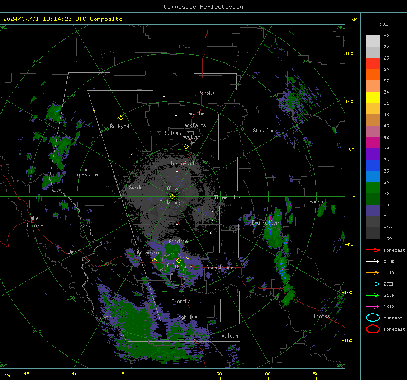Click the Sylvan label on the map

point(173,133)
